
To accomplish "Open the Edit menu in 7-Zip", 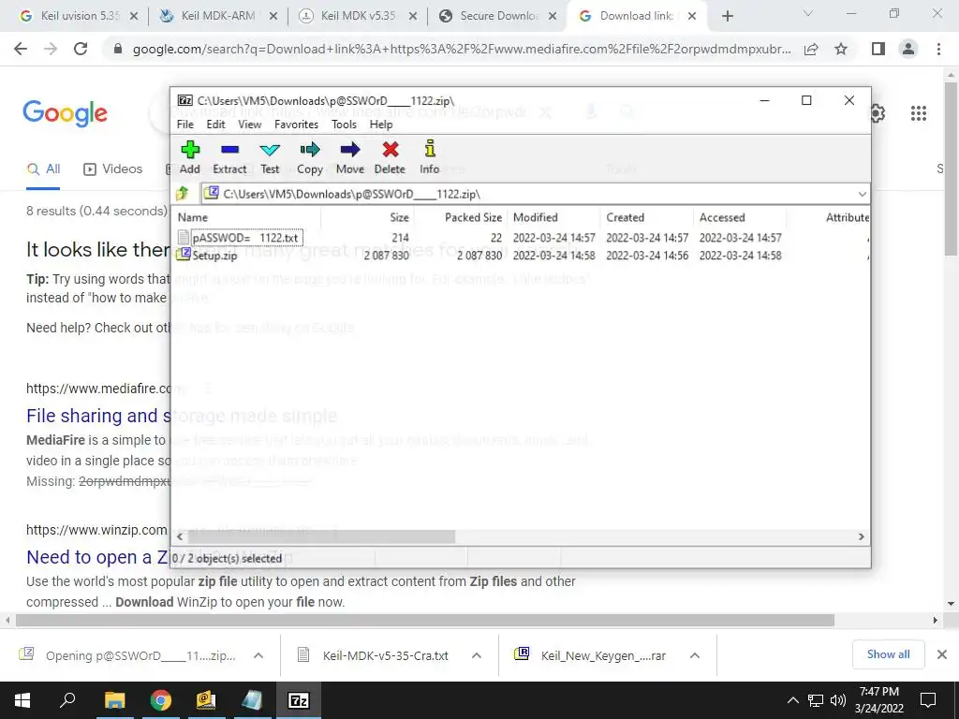I will 216,125.
